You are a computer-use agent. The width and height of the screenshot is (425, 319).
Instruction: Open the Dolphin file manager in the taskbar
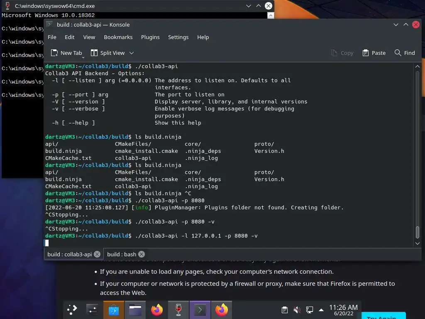pos(135,309)
